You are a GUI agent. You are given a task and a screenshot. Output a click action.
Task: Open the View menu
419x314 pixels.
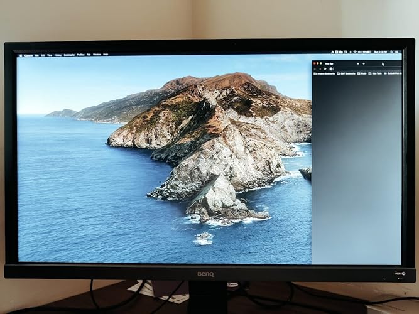click(50, 55)
